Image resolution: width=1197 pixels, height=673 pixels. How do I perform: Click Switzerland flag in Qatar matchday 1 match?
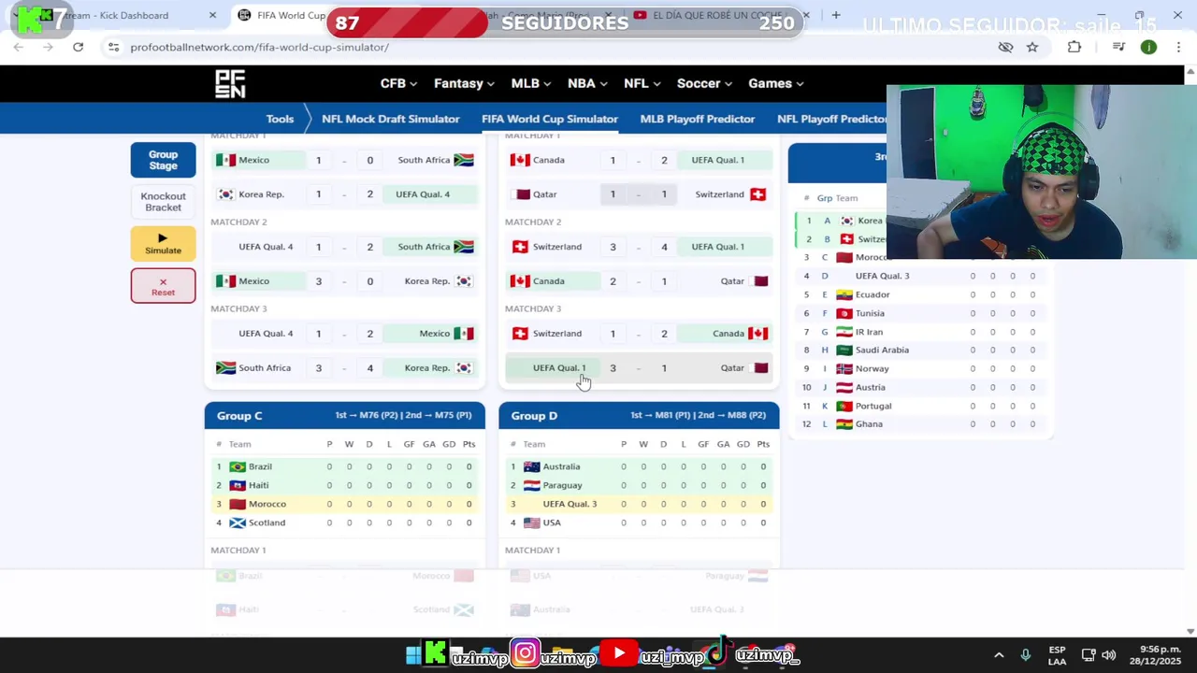pyautogui.click(x=758, y=194)
